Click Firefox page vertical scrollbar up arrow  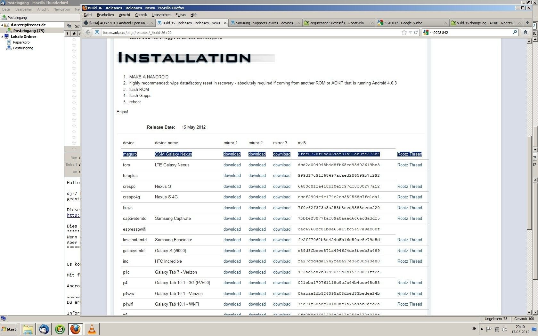point(529,41)
